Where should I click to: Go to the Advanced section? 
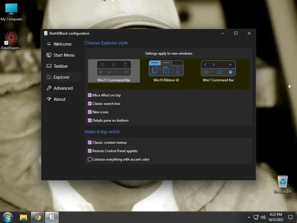coord(62,88)
